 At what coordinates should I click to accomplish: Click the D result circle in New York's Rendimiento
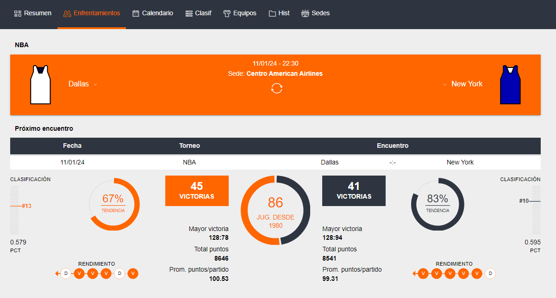[490, 274]
